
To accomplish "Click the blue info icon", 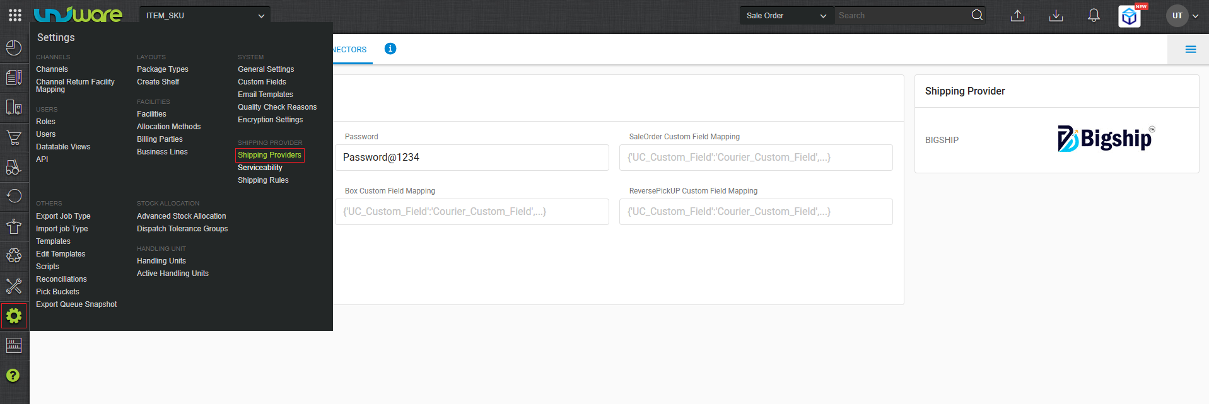I will [x=390, y=49].
